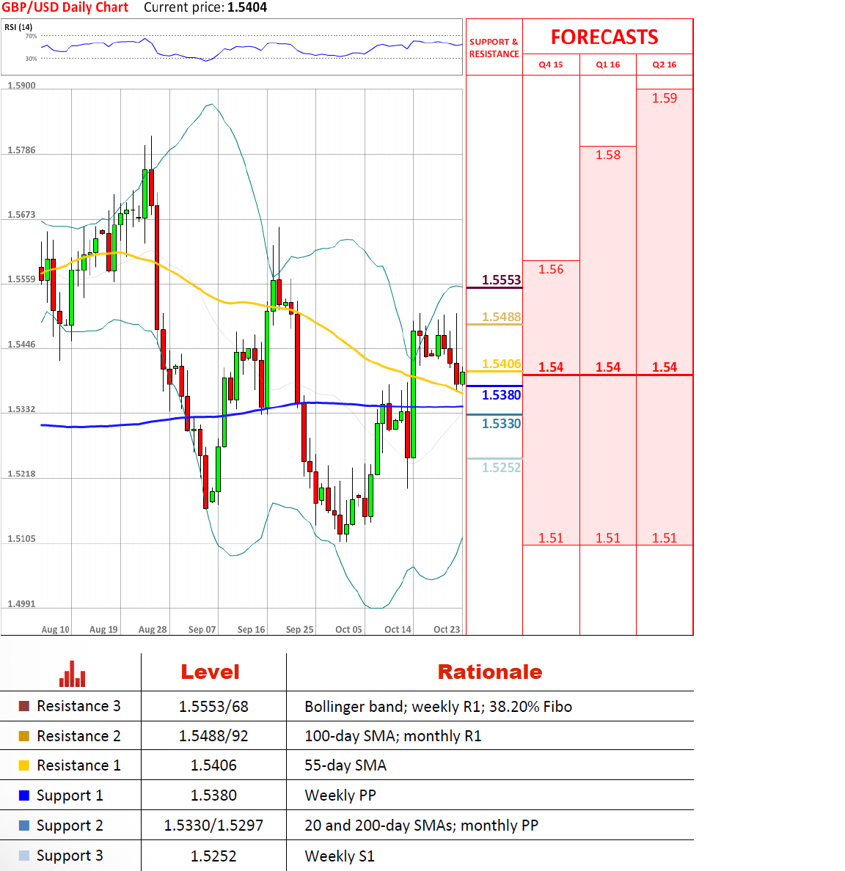The image size is (845, 871).
Task: Click the Q2 16 column header
Action: pyautogui.click(x=665, y=65)
